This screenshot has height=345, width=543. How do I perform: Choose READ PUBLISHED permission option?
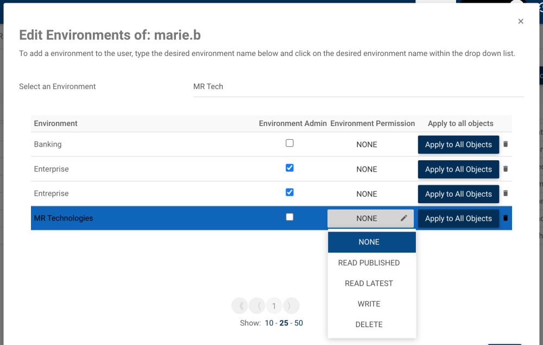369,263
